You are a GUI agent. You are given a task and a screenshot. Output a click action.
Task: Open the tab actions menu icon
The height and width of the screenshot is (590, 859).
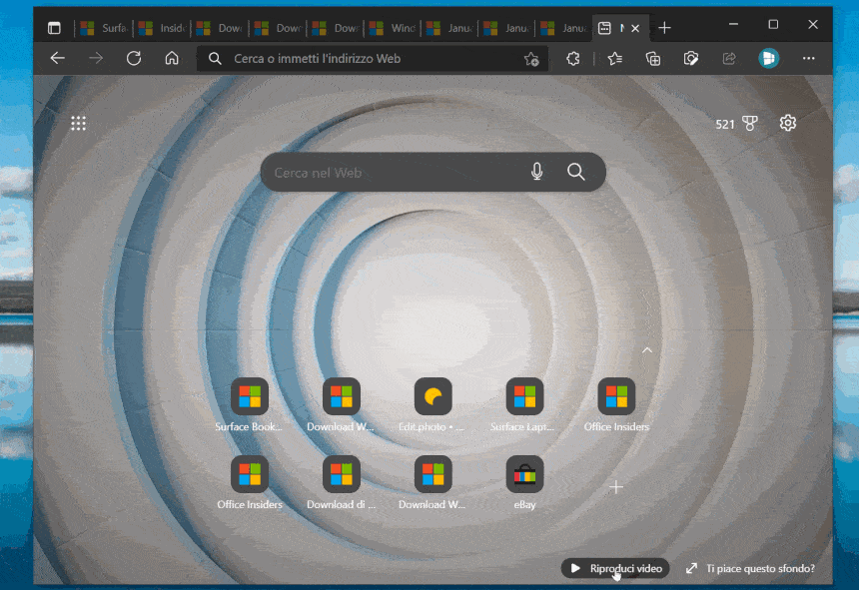54,28
